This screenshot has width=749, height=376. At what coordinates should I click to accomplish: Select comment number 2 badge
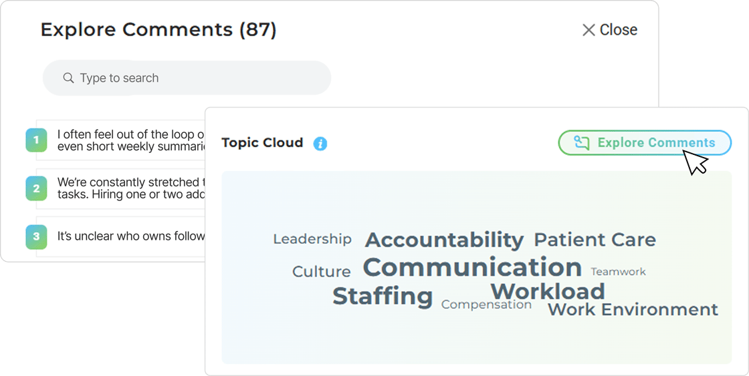36,188
